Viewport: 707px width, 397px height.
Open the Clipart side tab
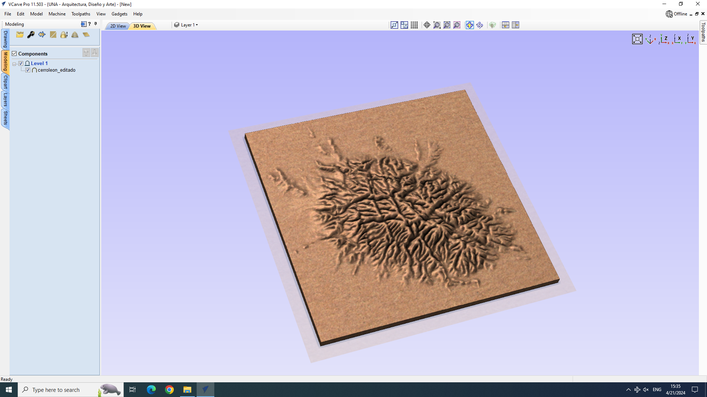tap(6, 82)
